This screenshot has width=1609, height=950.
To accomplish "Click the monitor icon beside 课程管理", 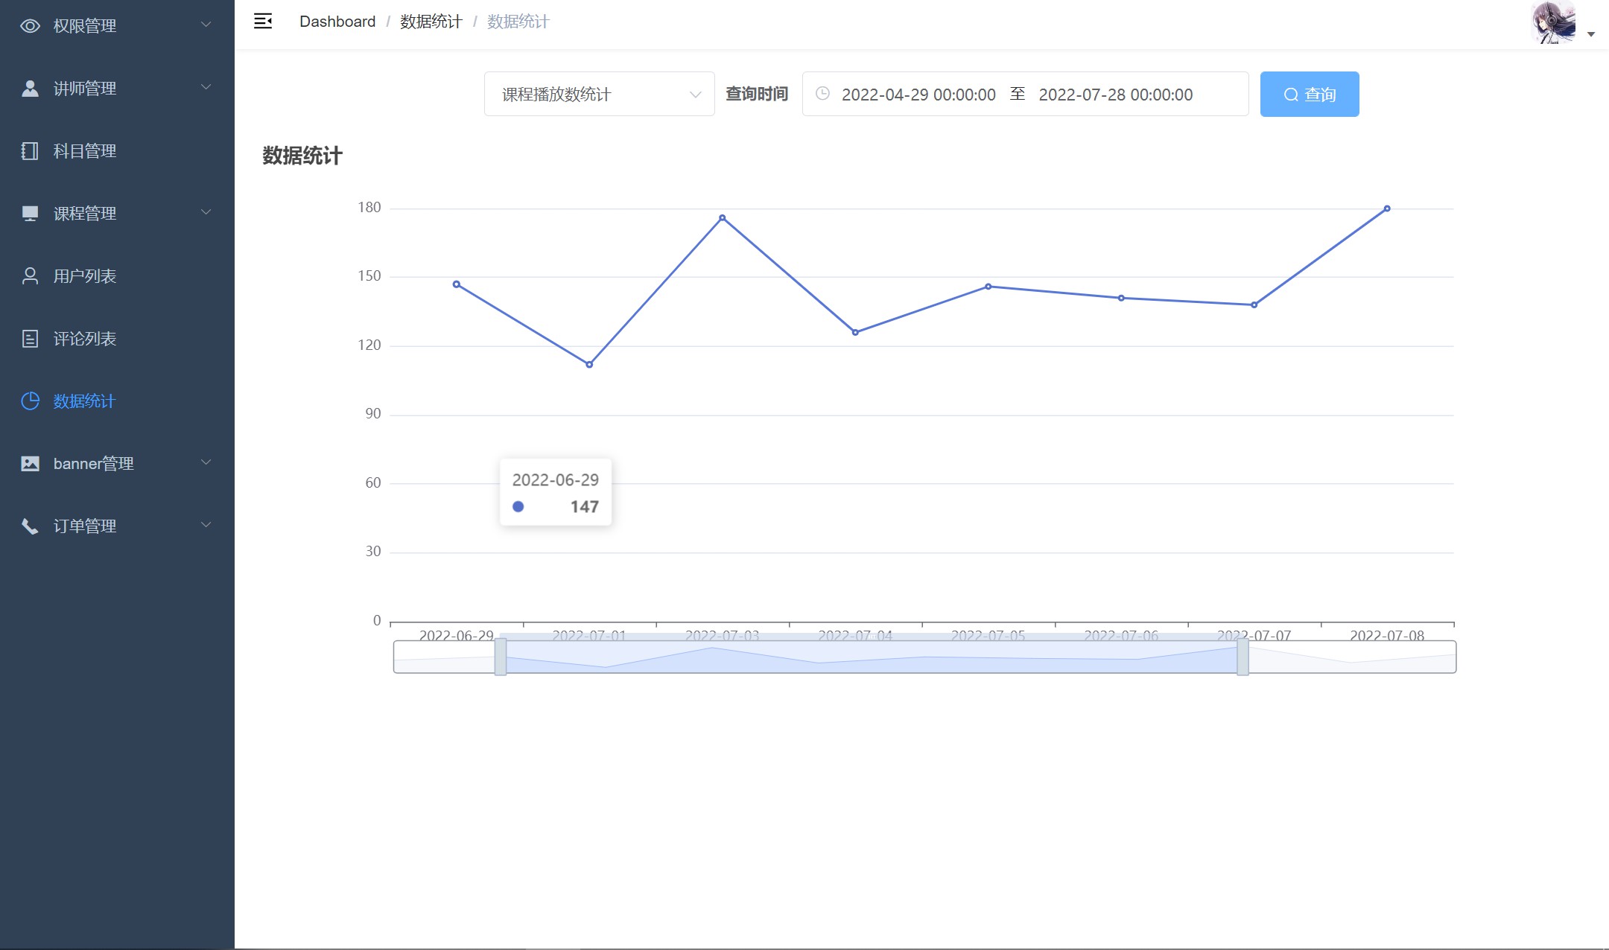I will [x=30, y=214].
